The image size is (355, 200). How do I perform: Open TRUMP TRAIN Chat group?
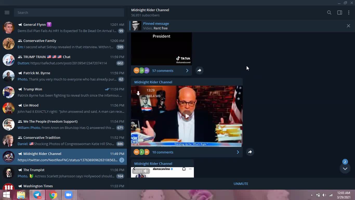click(x=63, y=60)
